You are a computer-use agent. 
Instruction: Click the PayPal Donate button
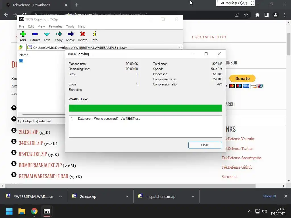242,78
